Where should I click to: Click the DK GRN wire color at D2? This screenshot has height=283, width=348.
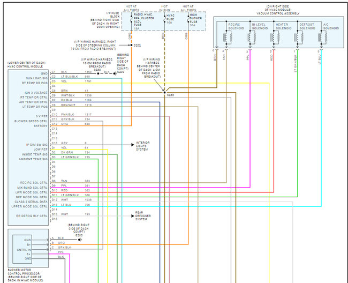click(x=67, y=153)
